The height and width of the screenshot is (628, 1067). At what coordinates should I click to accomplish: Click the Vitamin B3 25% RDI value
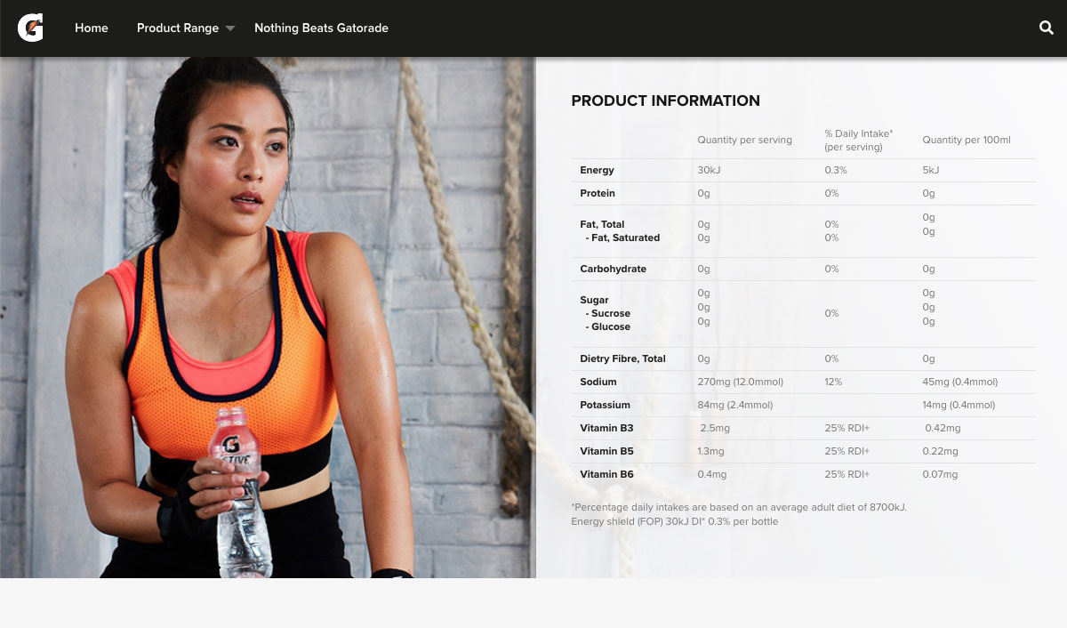coord(846,428)
